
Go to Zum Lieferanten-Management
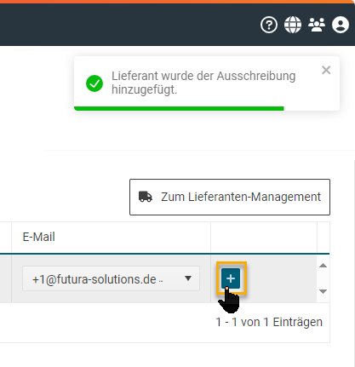230,197
